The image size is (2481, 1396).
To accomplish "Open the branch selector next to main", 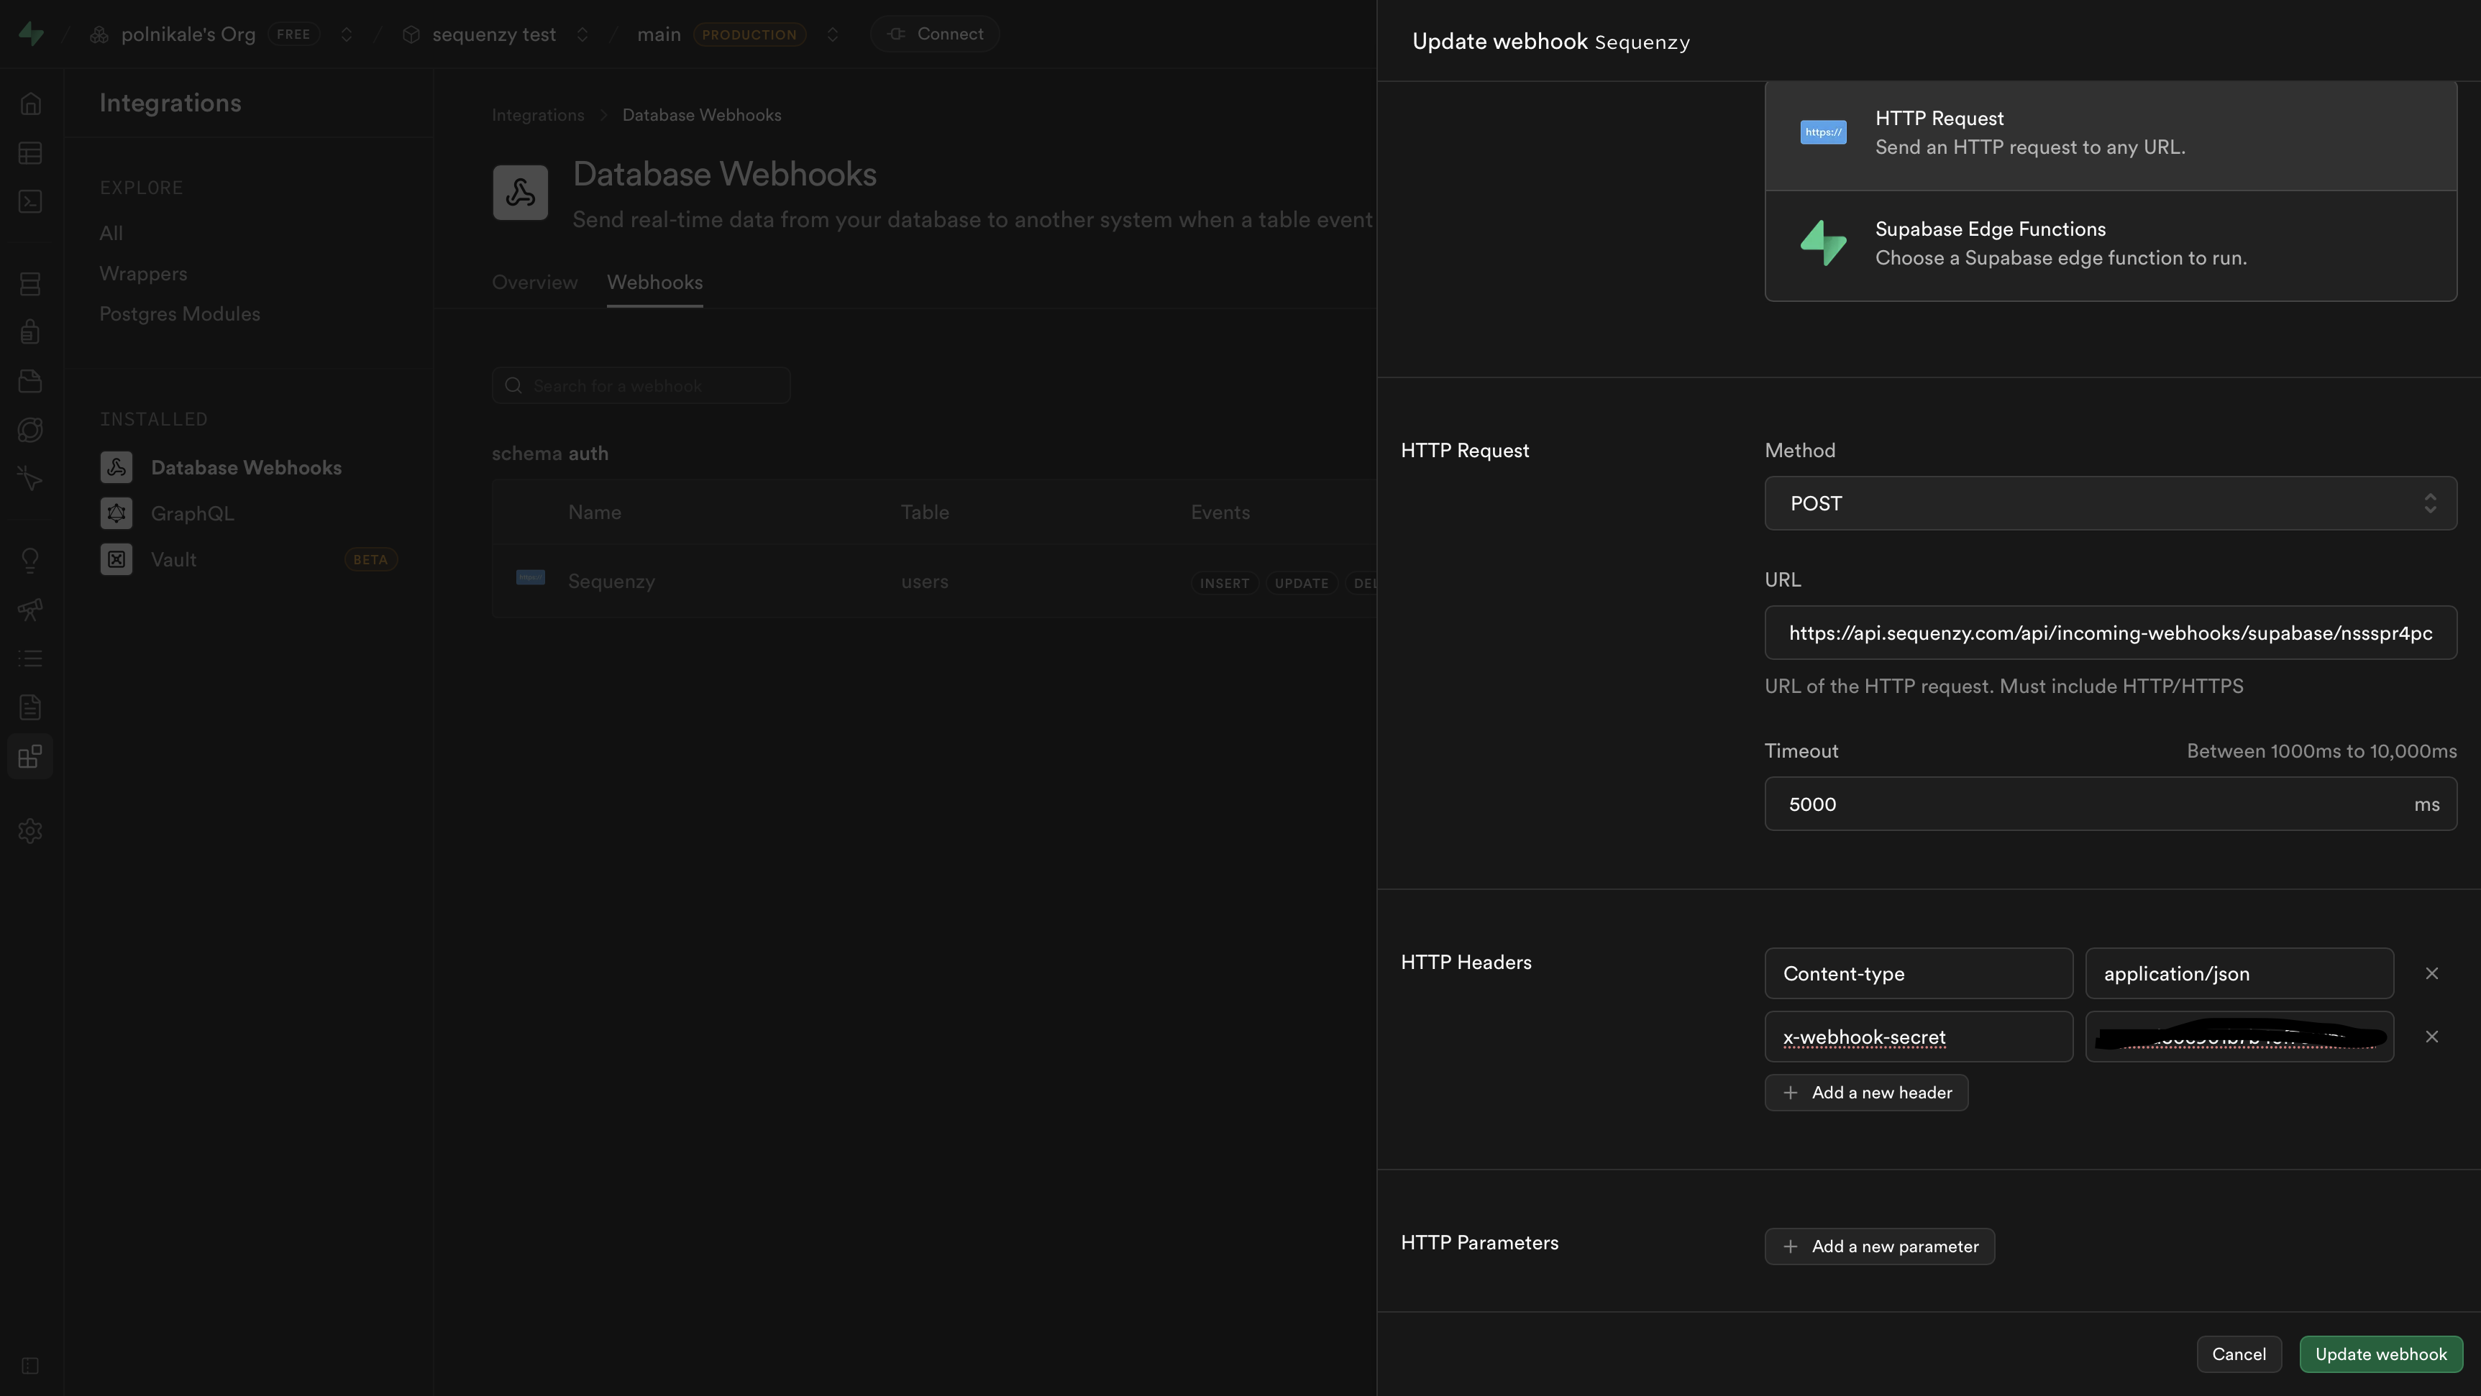I will click(x=834, y=34).
